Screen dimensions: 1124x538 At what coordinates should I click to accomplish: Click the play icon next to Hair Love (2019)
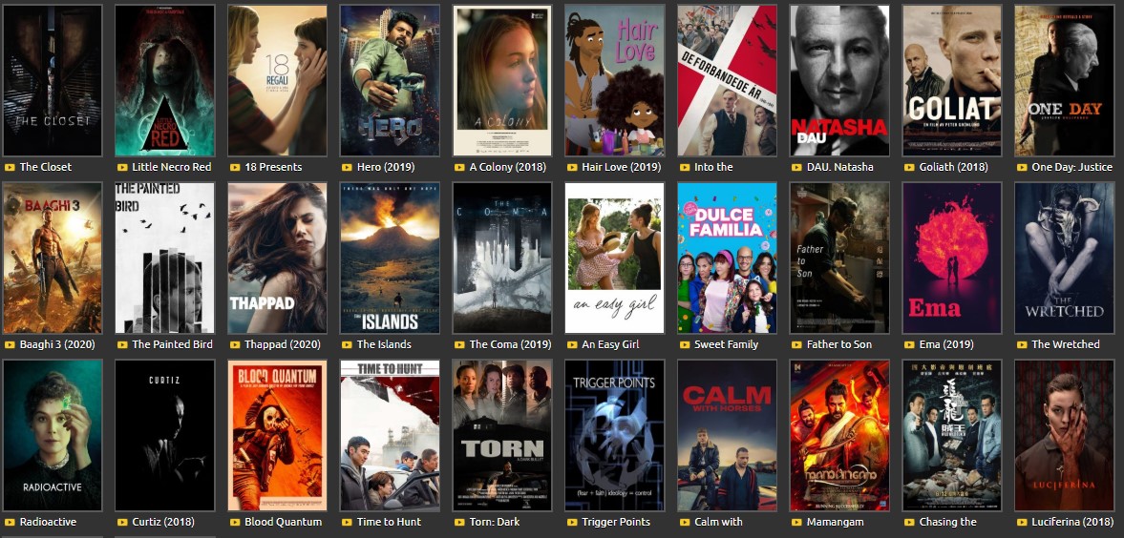[x=572, y=168]
